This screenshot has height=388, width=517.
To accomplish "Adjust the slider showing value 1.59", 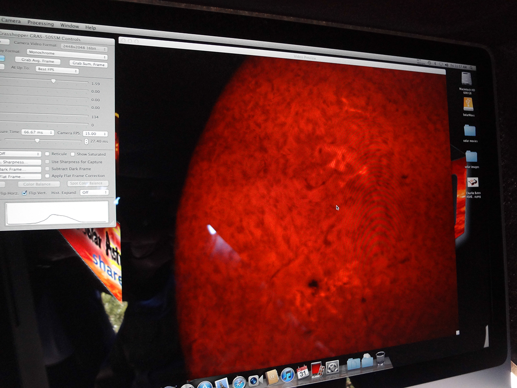I will (53, 81).
